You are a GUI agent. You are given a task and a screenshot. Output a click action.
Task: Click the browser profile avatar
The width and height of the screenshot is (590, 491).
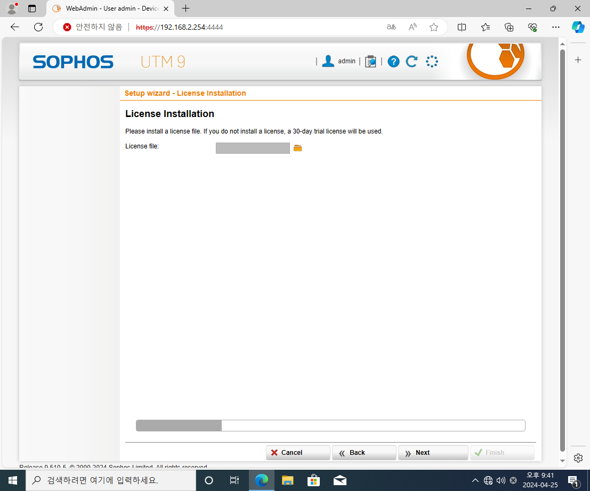click(x=12, y=9)
